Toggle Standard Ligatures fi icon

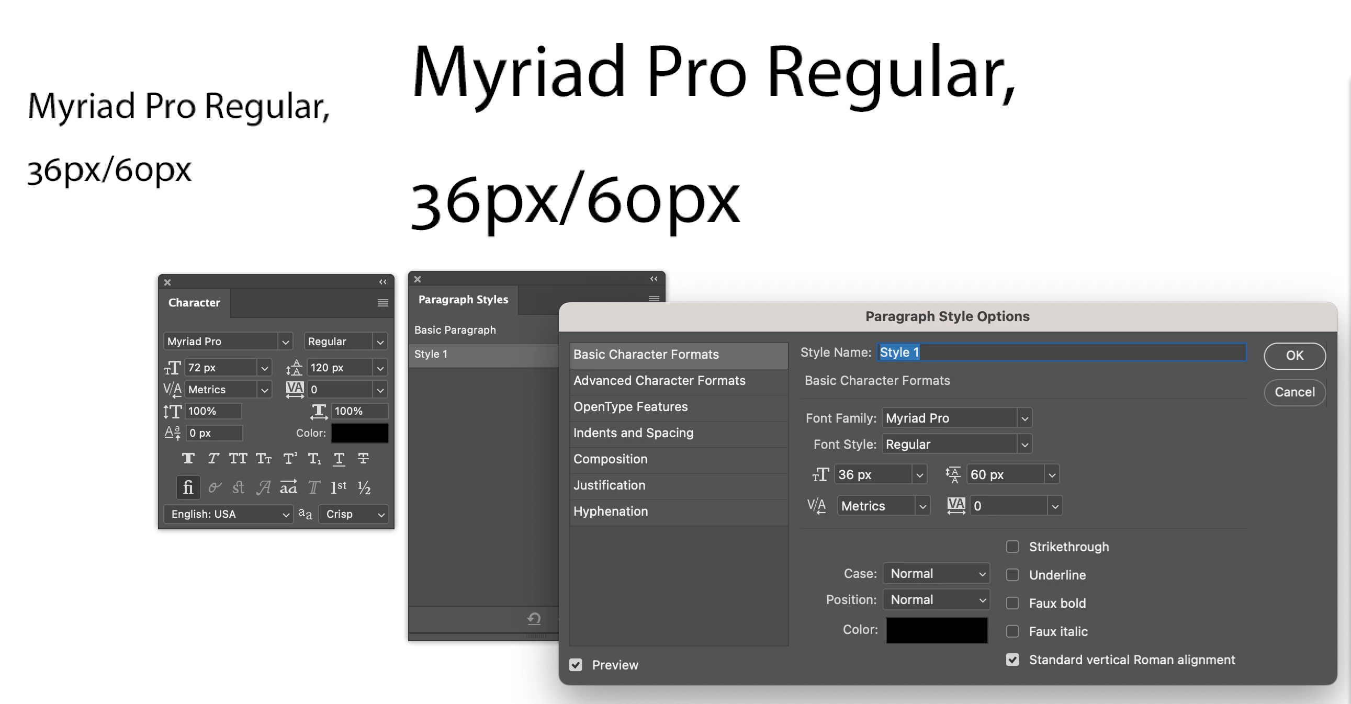(x=188, y=487)
